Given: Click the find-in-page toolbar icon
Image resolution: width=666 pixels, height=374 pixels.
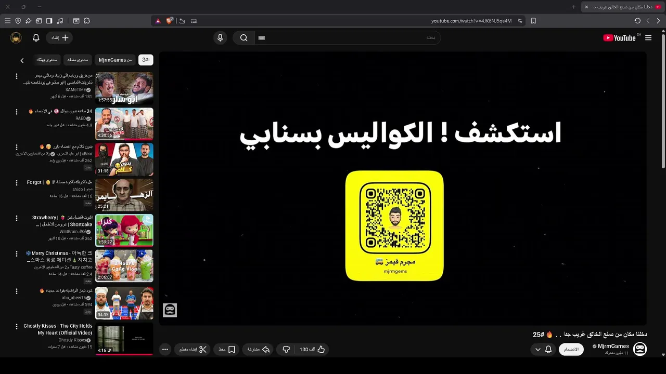Looking at the screenshot, I should click(x=76, y=21).
